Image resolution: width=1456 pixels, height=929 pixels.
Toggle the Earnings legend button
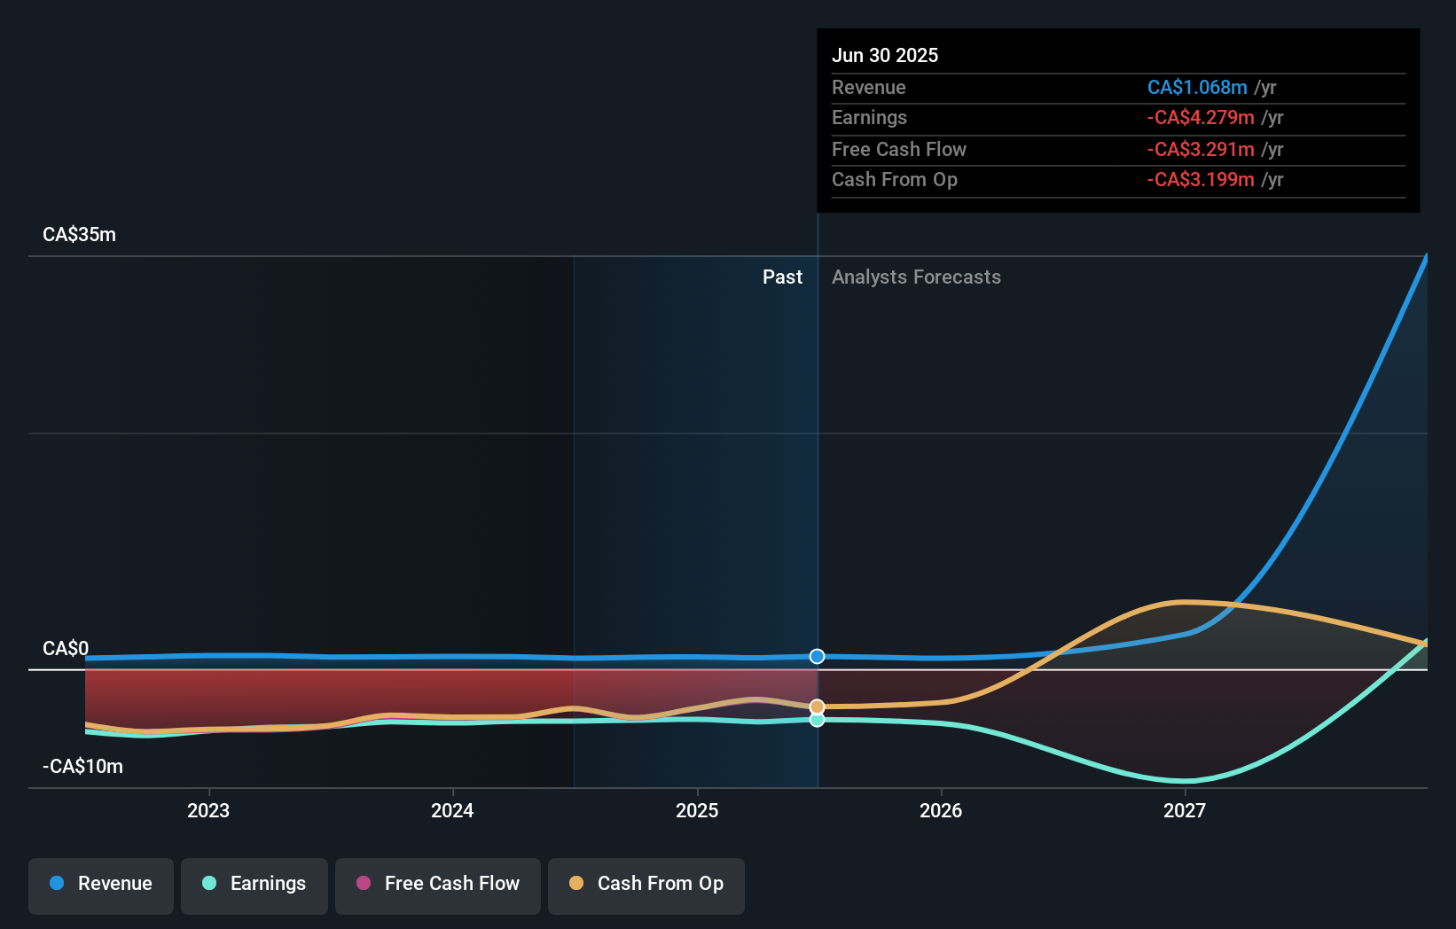tap(254, 886)
